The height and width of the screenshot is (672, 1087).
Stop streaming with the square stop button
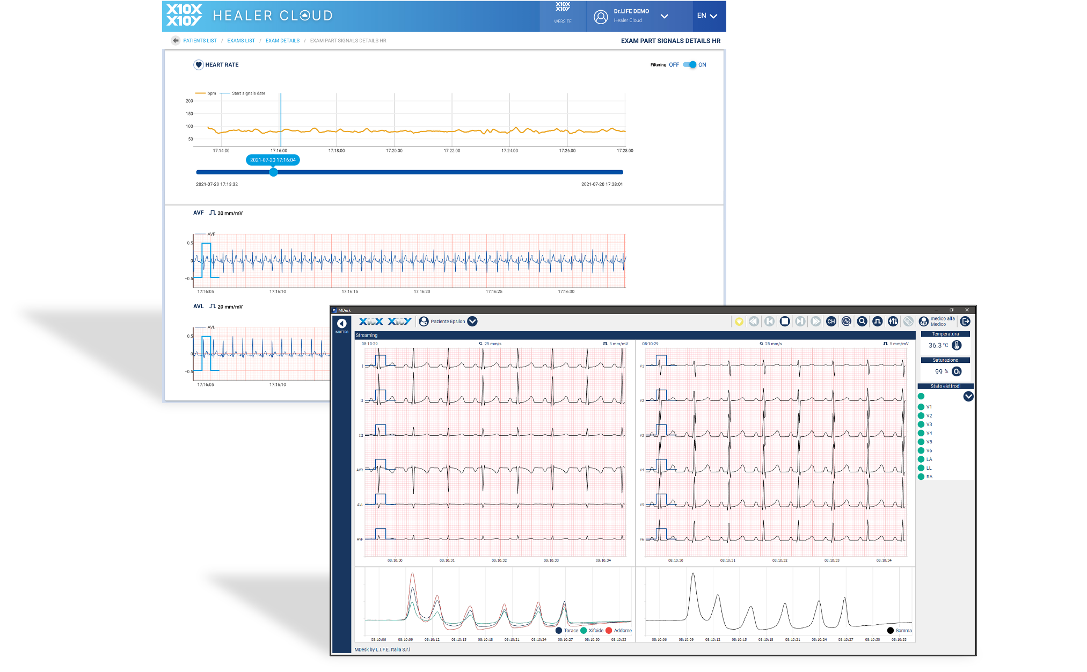click(x=785, y=322)
